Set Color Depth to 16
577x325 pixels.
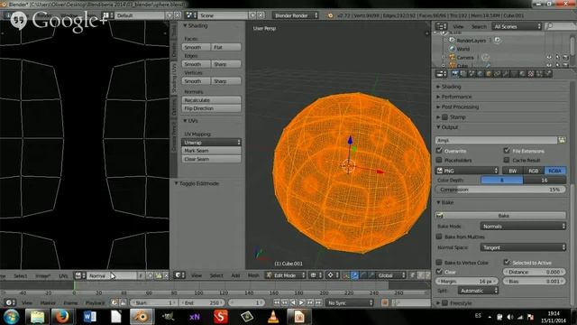[545, 181]
